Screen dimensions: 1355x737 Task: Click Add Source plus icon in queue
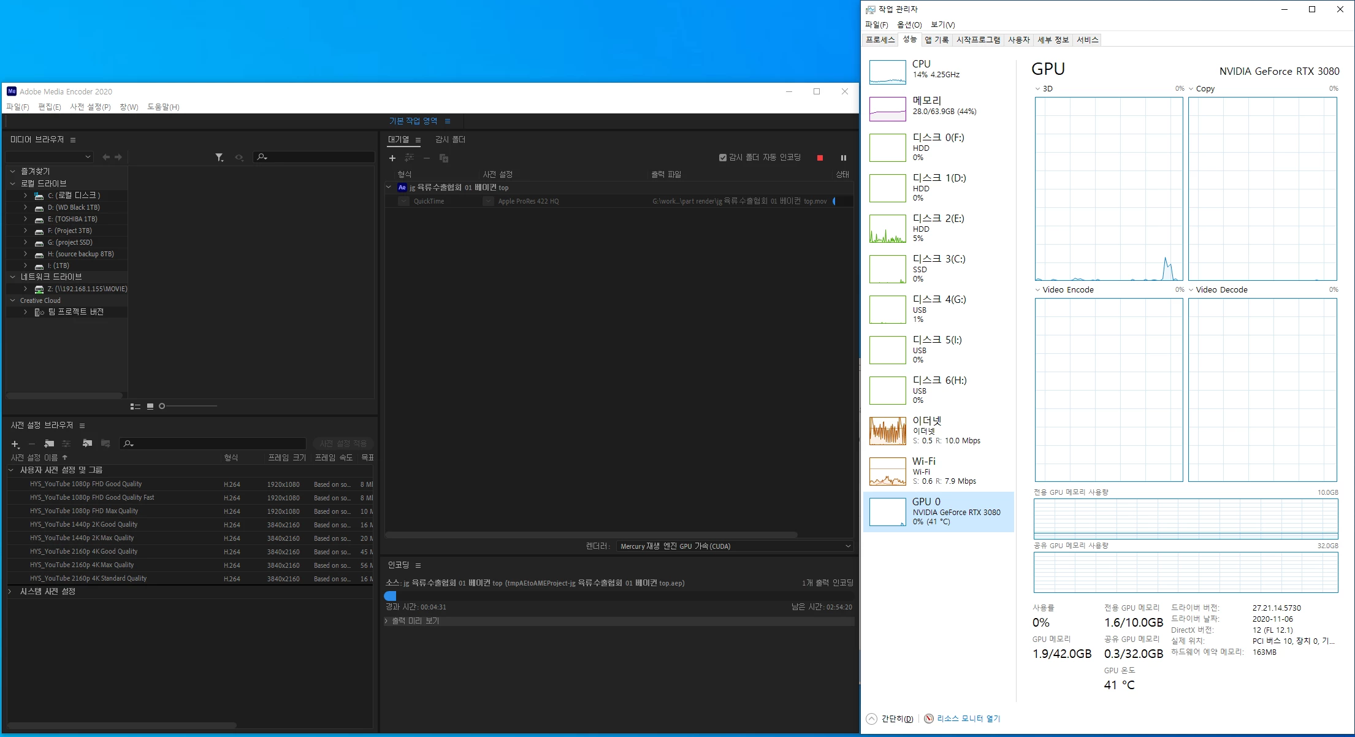click(x=392, y=158)
